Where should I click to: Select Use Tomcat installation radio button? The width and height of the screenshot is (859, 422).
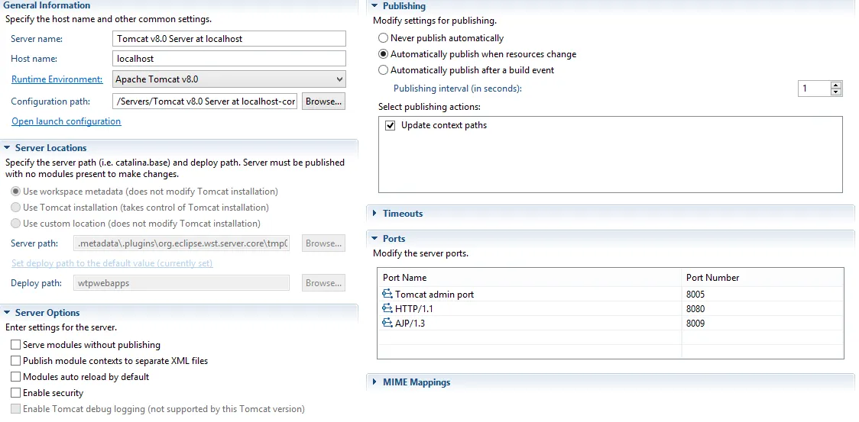[16, 208]
